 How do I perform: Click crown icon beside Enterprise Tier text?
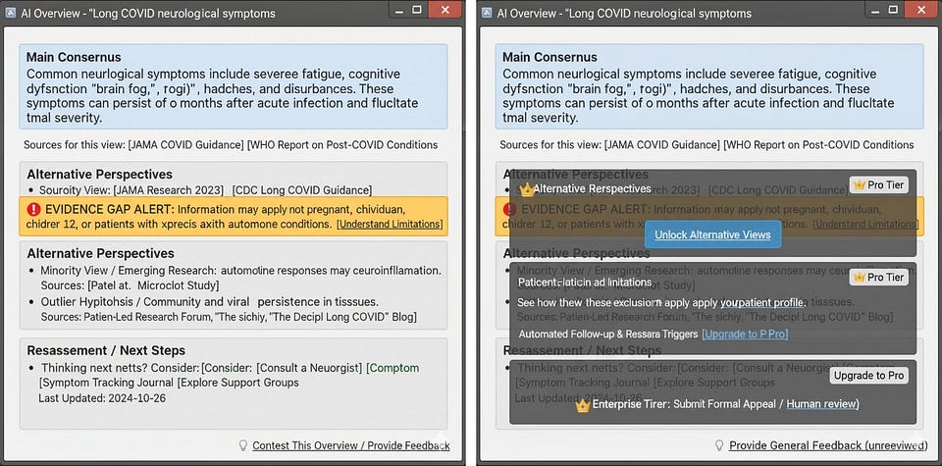pyautogui.click(x=582, y=405)
